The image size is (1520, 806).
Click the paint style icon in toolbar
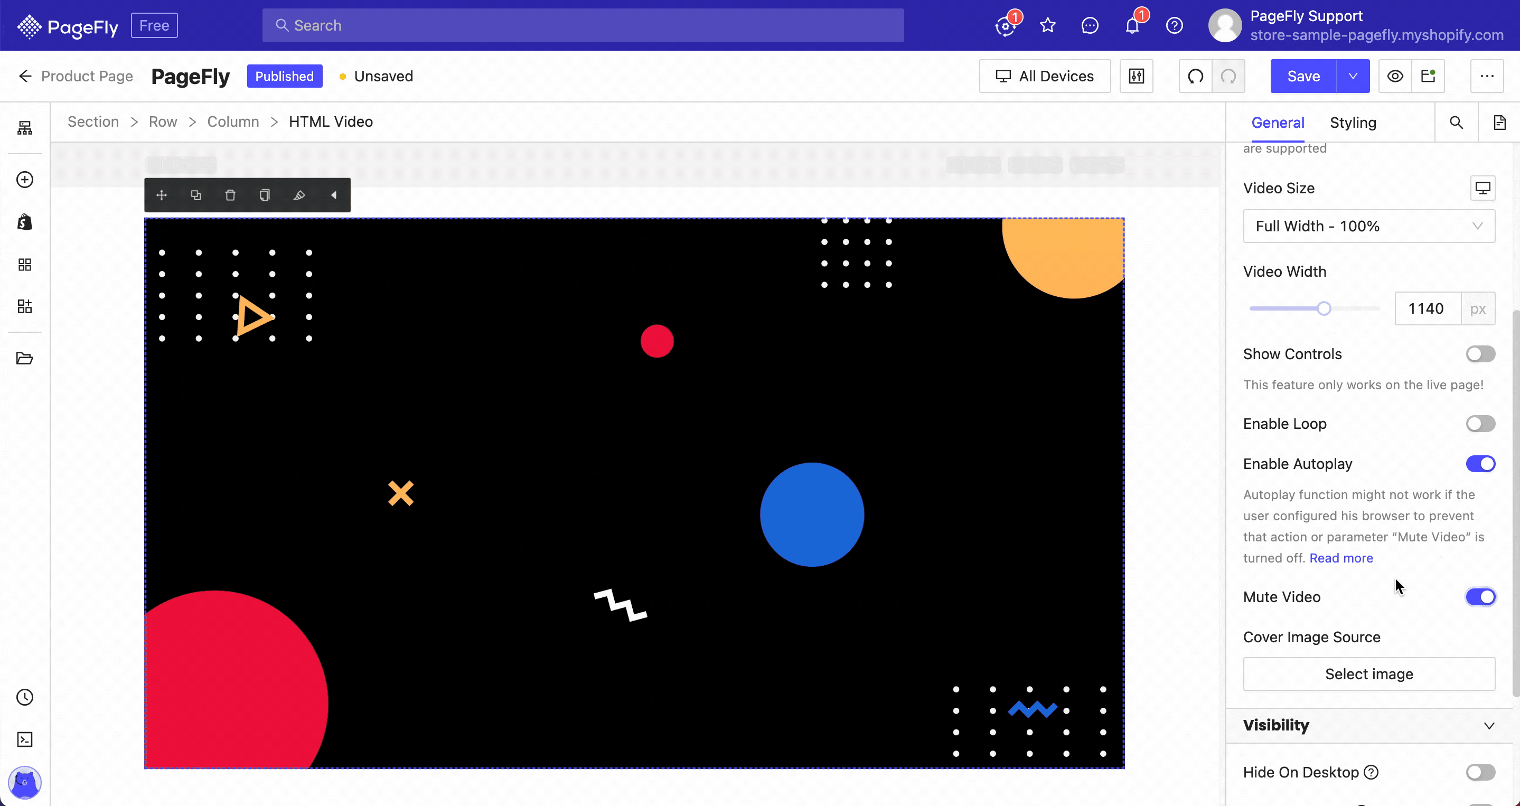[x=299, y=195]
